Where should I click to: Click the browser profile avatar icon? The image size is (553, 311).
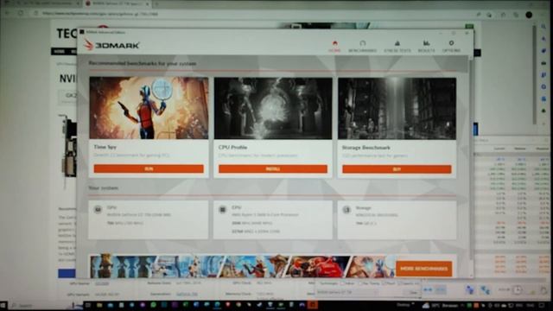click(529, 15)
